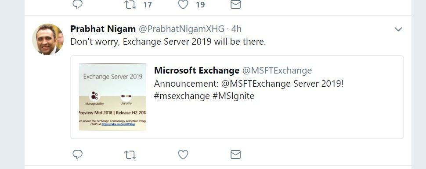The height and width of the screenshot is (169, 426).
Task: Click the Microsoft Exchange quoted author name
Action: tap(197, 70)
